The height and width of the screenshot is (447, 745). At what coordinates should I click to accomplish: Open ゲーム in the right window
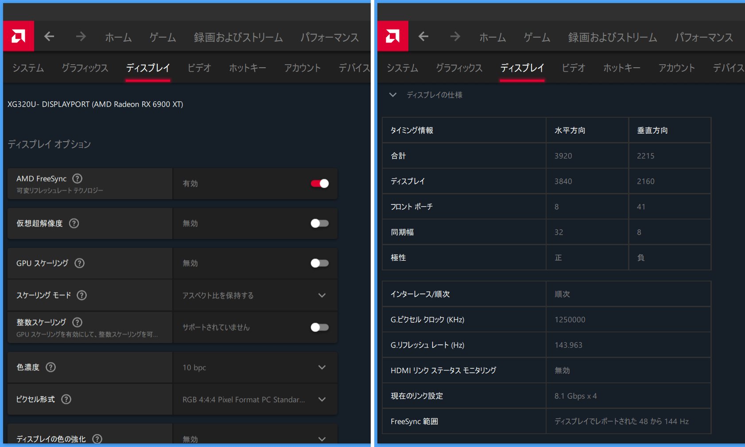pos(537,37)
